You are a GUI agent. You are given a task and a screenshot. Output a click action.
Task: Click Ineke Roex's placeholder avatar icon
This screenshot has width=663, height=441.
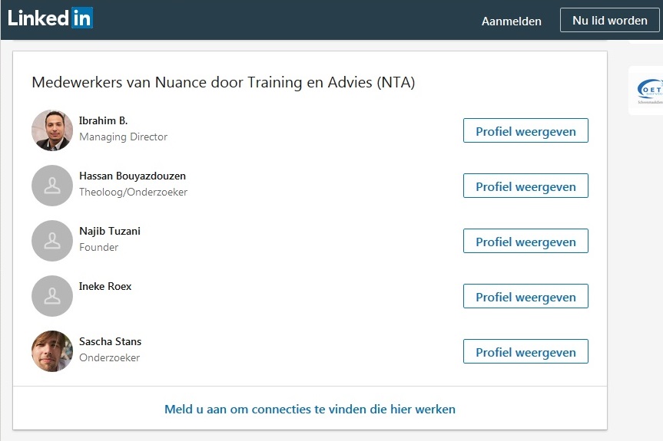(52, 296)
